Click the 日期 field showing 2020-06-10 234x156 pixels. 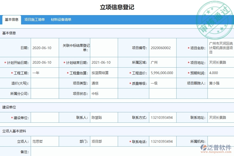coord(43,48)
